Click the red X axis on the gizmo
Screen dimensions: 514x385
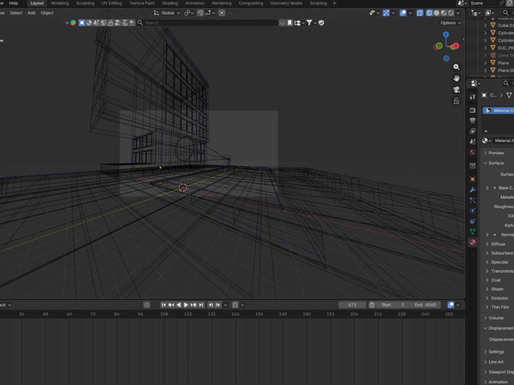pos(455,46)
